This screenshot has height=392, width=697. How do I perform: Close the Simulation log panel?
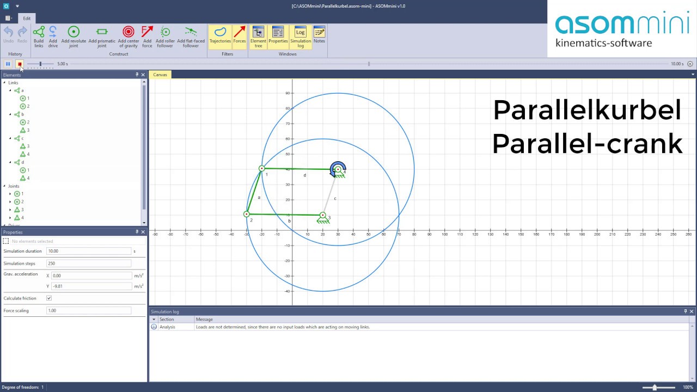click(x=692, y=311)
